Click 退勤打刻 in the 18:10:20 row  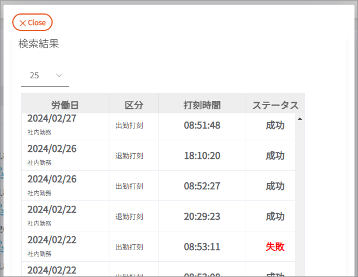pyautogui.click(x=129, y=156)
